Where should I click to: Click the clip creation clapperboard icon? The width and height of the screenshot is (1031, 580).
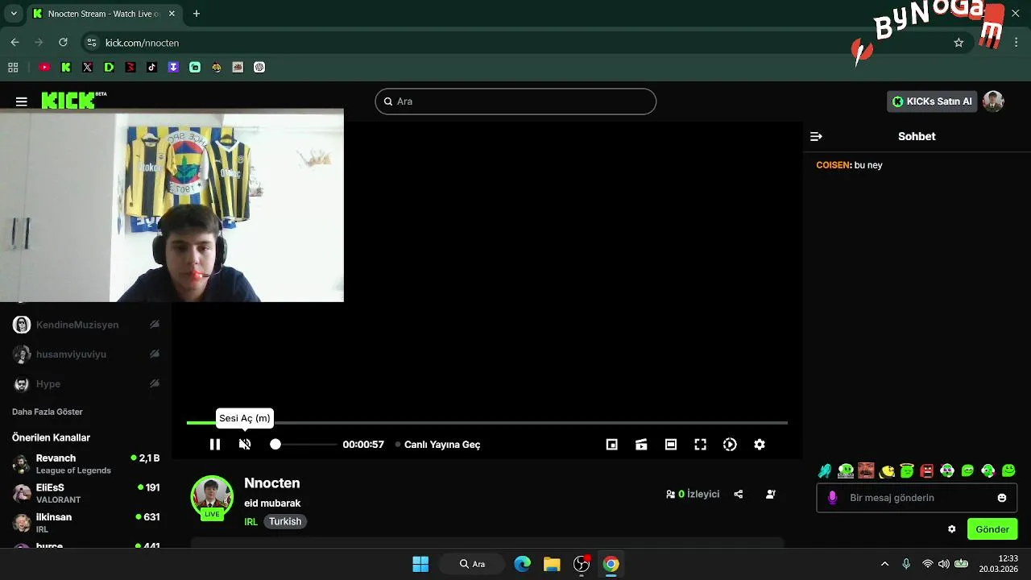(x=641, y=445)
